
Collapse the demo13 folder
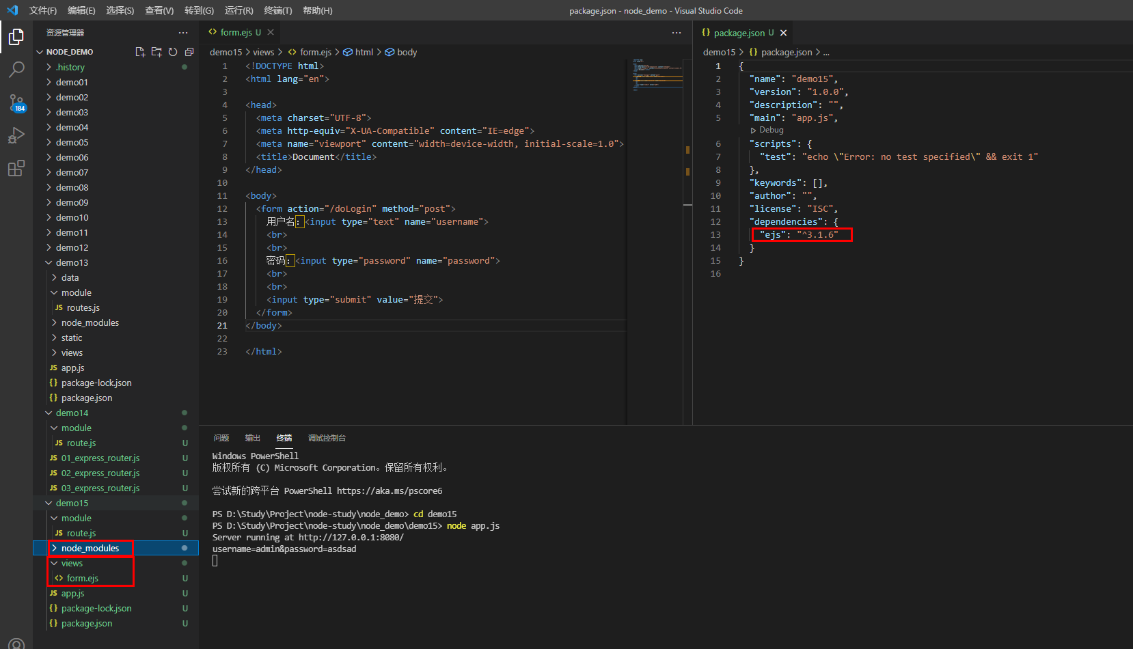tap(115, 262)
